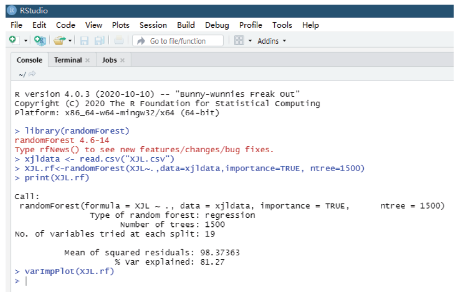Open the recent files dropdown arrow
This screenshot has width=461, height=298.
click(70, 41)
